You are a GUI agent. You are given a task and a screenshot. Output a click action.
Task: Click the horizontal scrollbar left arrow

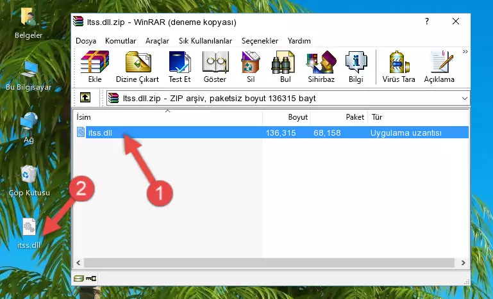[x=79, y=263]
